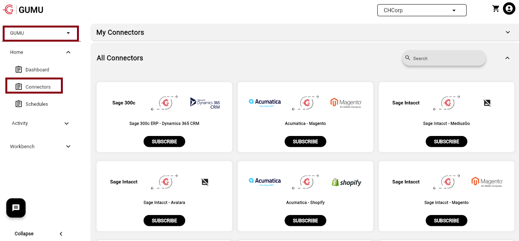
Task: Subscribe to the Sage Intacct - Avalara connector
Action: pyautogui.click(x=164, y=221)
